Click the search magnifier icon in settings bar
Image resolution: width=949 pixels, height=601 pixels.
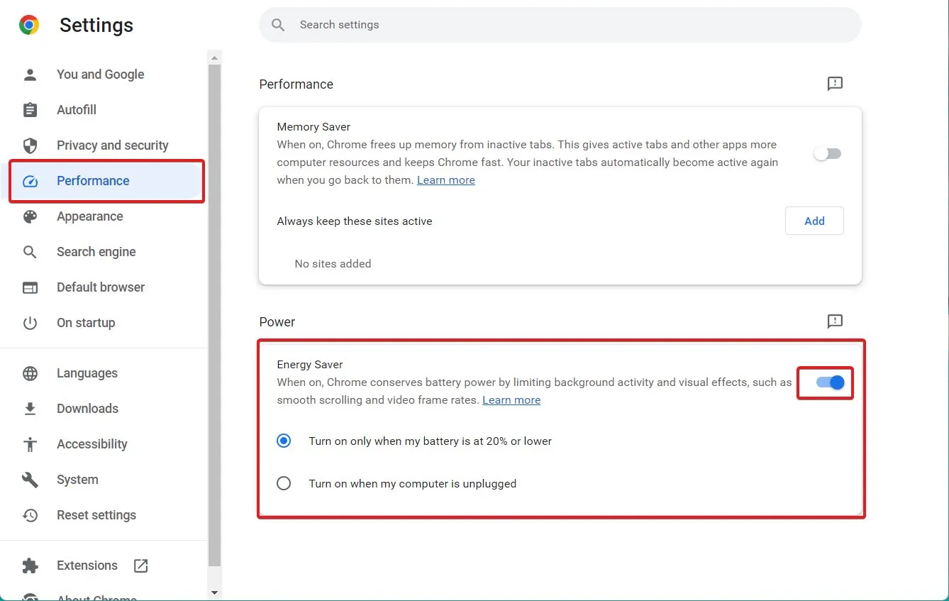(x=278, y=25)
